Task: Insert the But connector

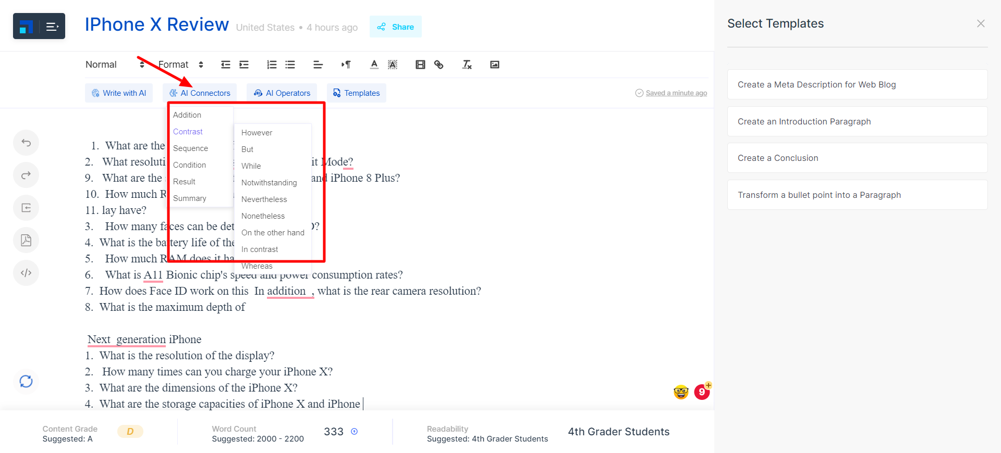Action: tap(247, 149)
